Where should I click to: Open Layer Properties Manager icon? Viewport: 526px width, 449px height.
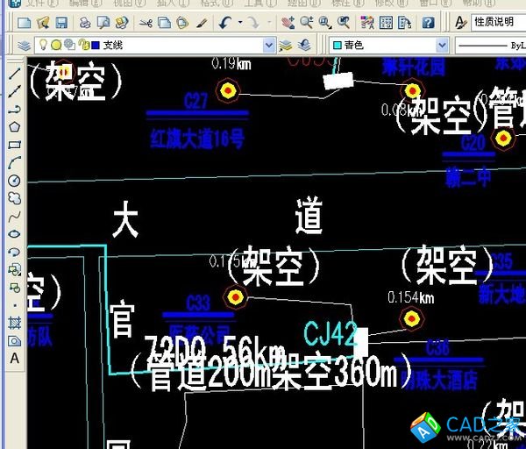(25, 45)
